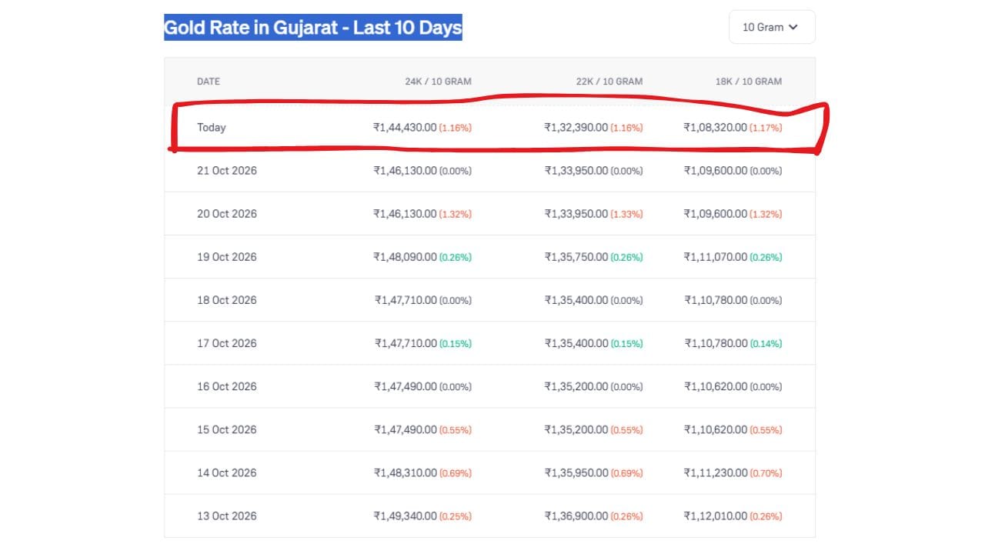This screenshot has width=985, height=554.
Task: Click the 18K price for 18 Oct 2026
Action: (716, 300)
